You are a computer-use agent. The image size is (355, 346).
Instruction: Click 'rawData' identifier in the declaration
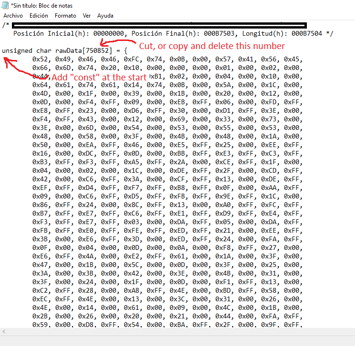coord(69,50)
